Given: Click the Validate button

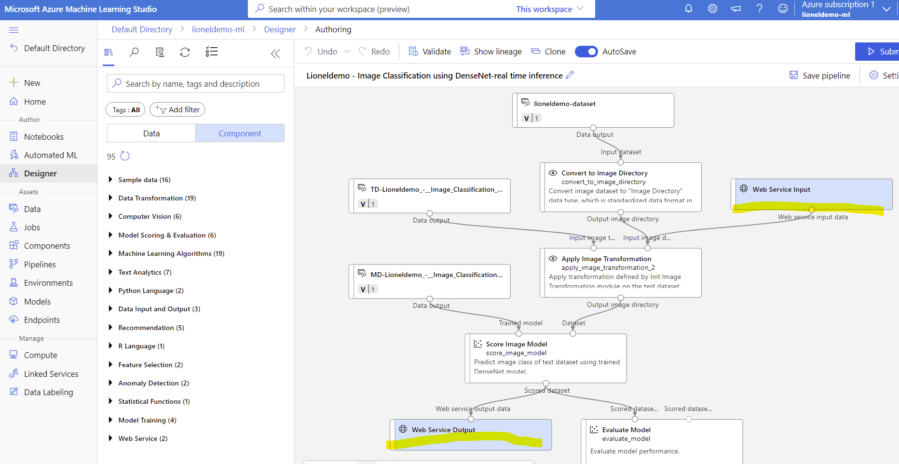Looking at the screenshot, I should [x=430, y=52].
